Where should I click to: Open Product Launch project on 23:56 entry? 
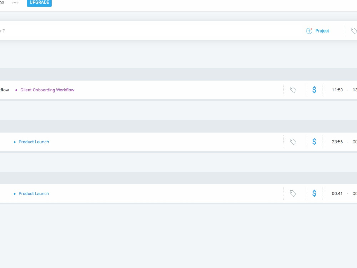pos(34,142)
